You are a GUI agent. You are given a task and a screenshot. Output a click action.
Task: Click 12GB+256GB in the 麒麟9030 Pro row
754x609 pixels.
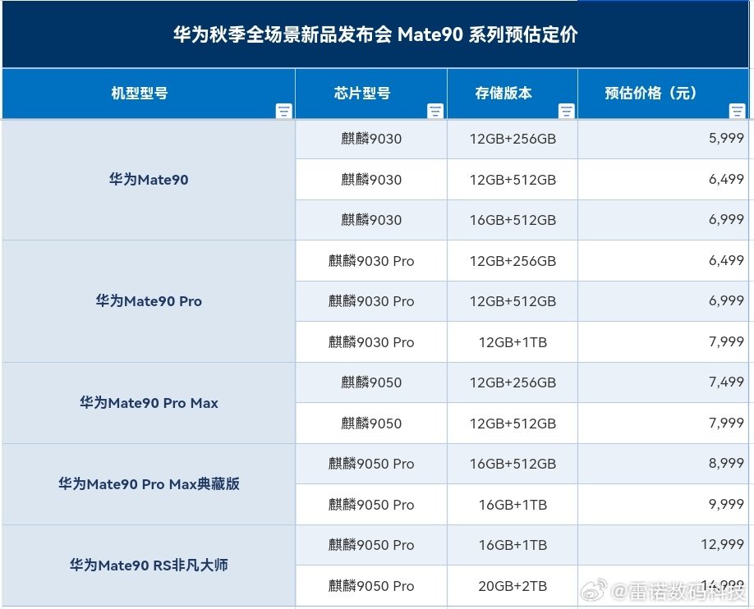click(513, 261)
